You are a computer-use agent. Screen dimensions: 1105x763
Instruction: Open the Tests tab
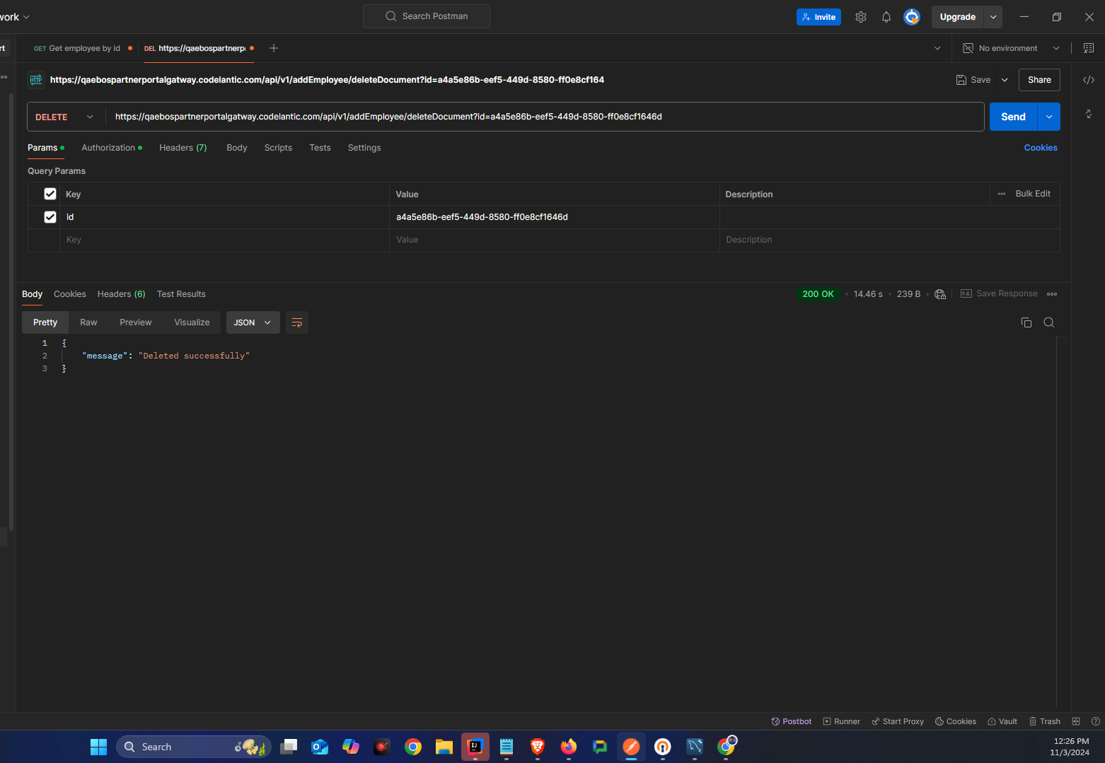point(320,148)
